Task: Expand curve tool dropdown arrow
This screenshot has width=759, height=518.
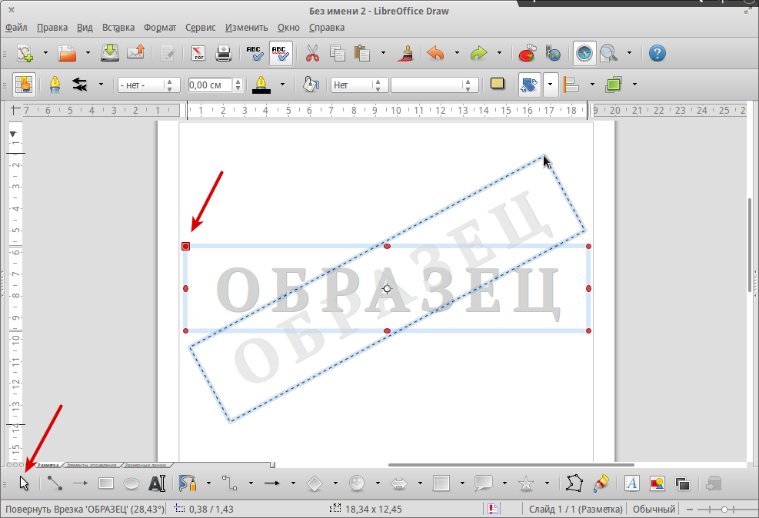Action: tap(208, 483)
